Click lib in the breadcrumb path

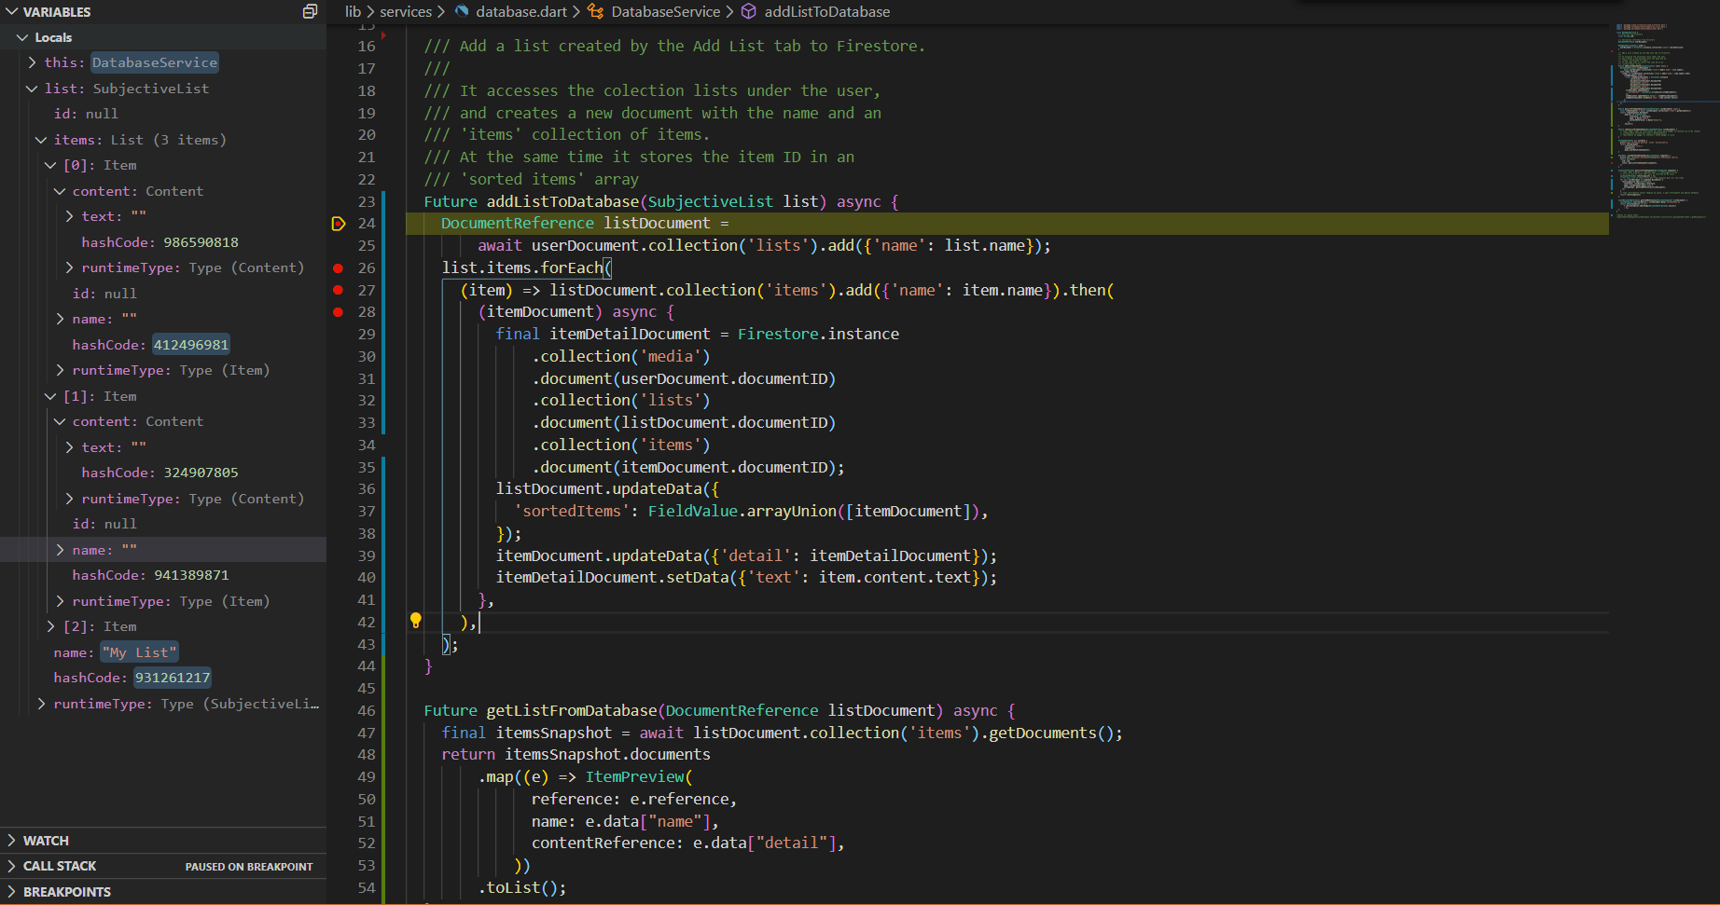click(353, 11)
